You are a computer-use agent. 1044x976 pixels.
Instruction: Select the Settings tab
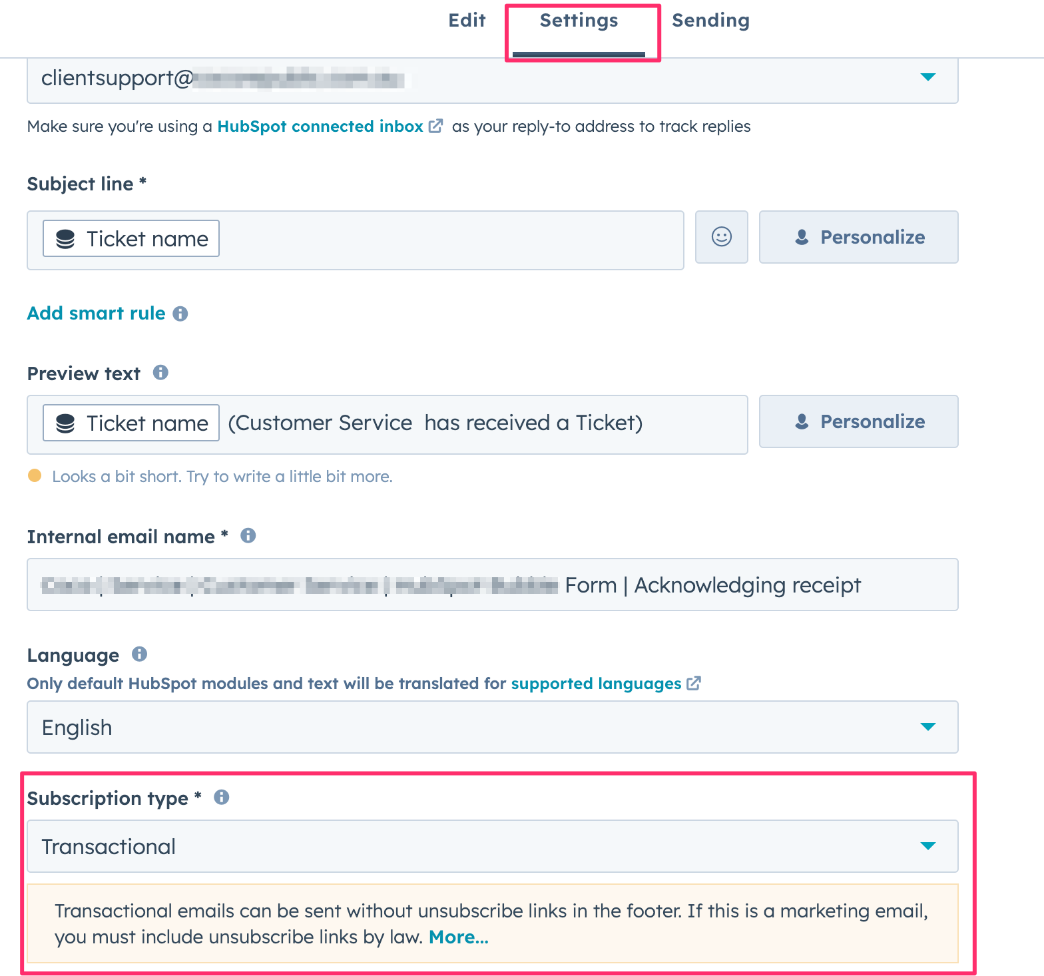pos(579,21)
